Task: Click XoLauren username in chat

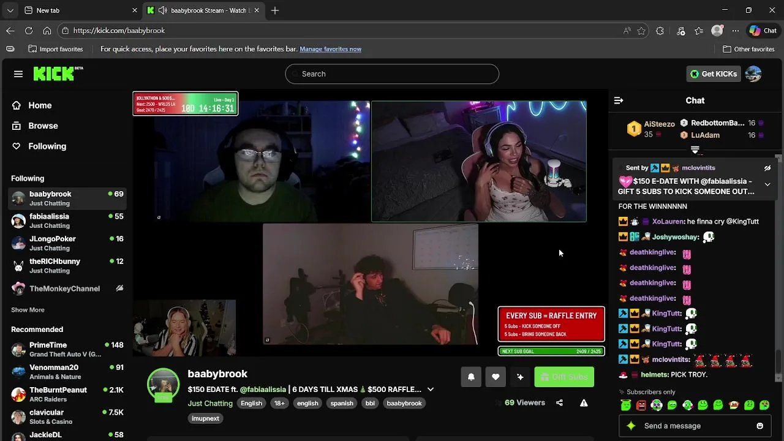Action: click(x=668, y=222)
